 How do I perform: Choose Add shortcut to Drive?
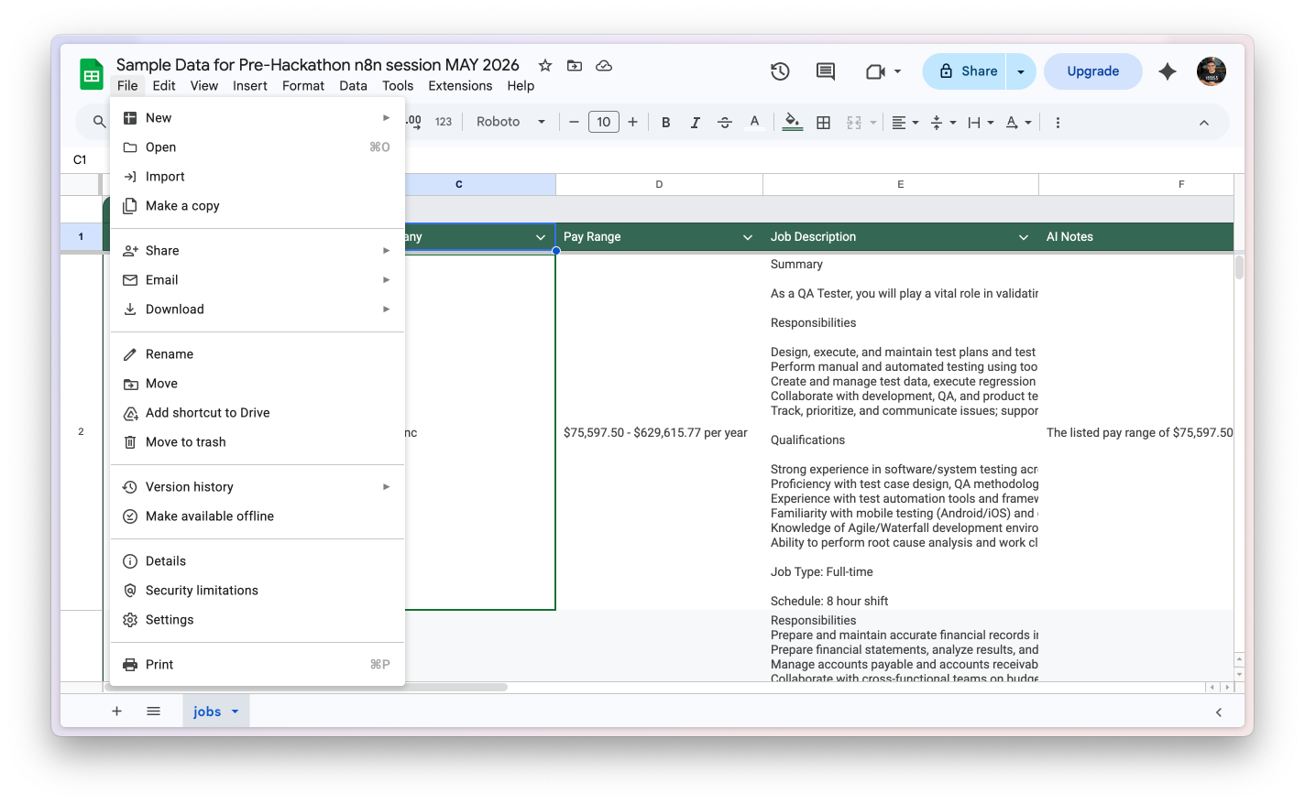pos(258,413)
